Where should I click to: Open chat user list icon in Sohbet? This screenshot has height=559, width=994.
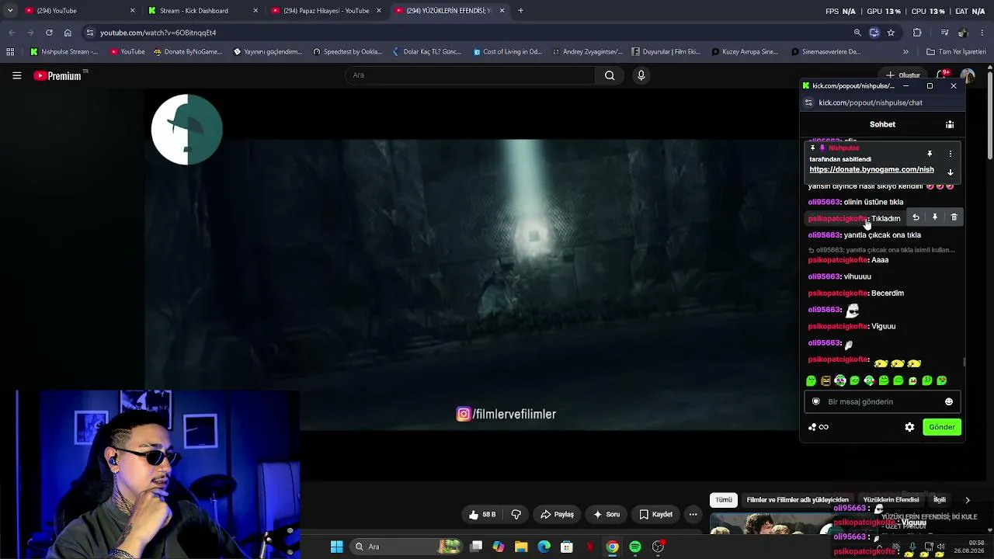(x=950, y=124)
